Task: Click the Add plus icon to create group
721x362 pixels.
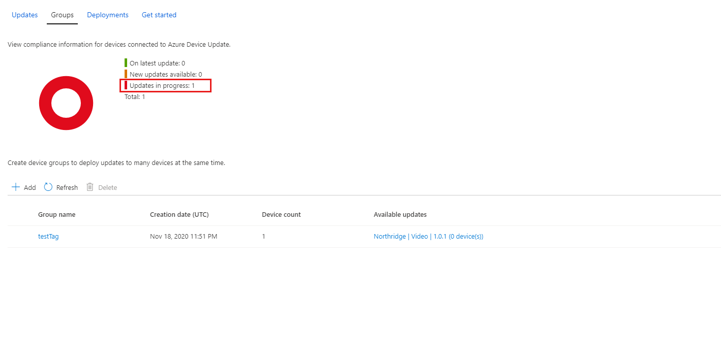Action: 16,187
